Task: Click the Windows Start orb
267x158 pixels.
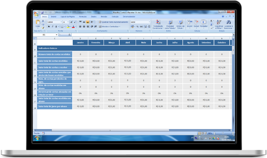Action: [37, 138]
